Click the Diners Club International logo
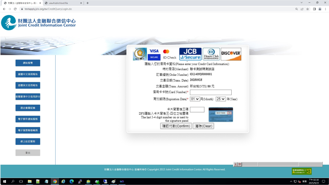Viewport: 329px width, 185px height. 211,54
